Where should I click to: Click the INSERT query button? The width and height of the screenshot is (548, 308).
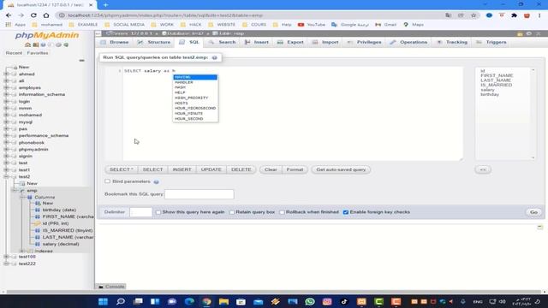click(x=182, y=169)
